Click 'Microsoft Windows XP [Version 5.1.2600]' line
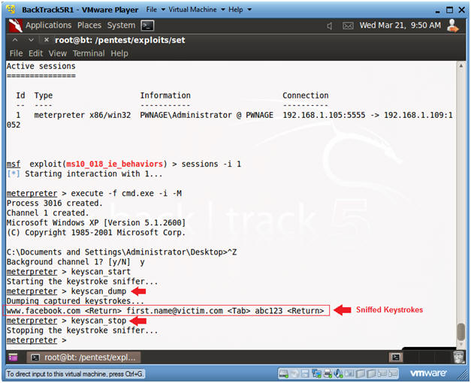 pos(96,223)
